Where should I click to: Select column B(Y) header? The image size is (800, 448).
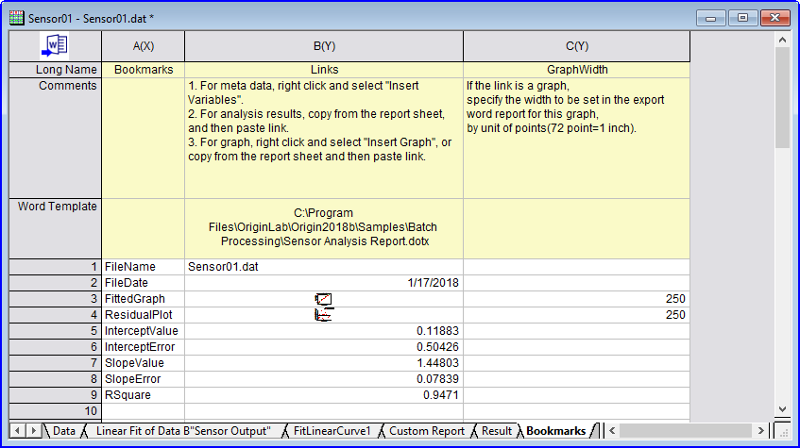[x=323, y=46]
